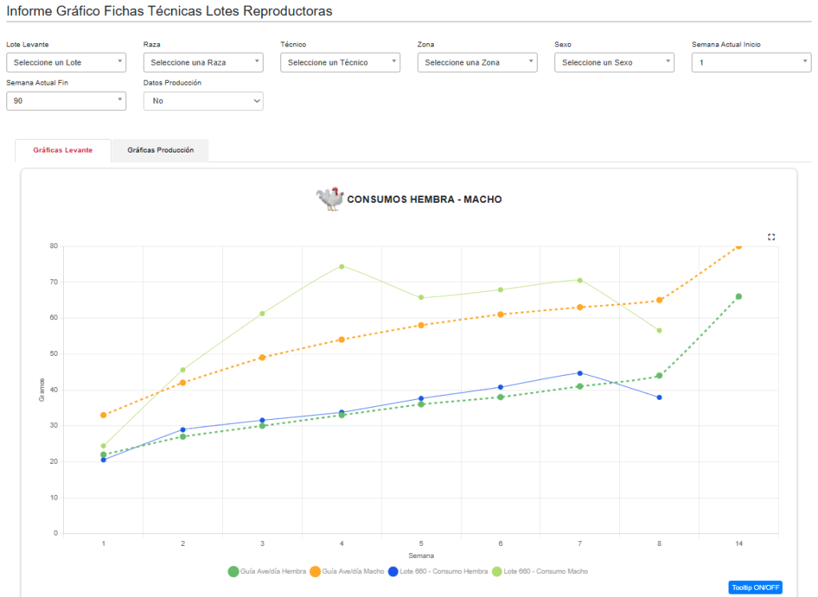Click the Guía Macho point at week 1
The height and width of the screenshot is (597, 818).
[x=103, y=415]
